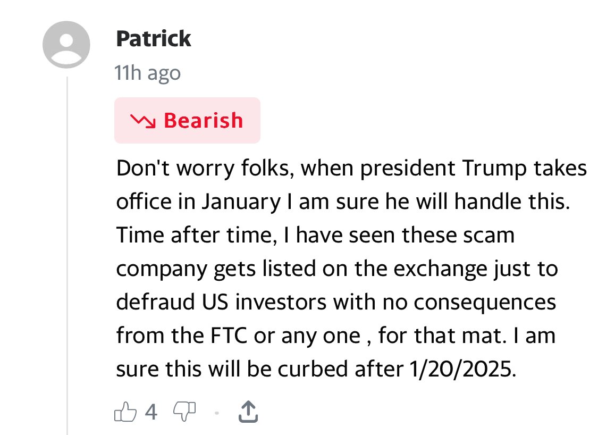The width and height of the screenshot is (598, 435).
Task: Collapse the thread using the vertical line
Action: click(x=67, y=255)
